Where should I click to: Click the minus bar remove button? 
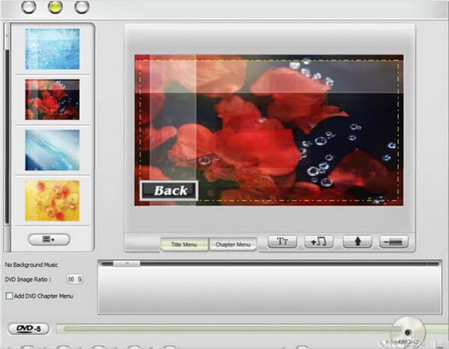click(x=394, y=241)
